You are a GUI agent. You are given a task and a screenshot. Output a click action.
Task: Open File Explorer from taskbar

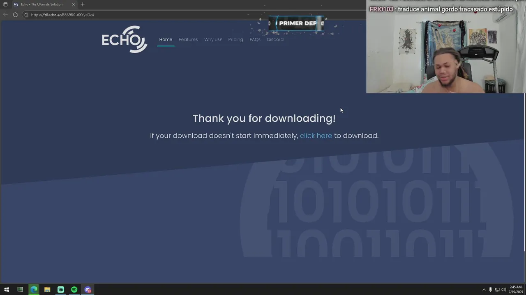[47, 290]
